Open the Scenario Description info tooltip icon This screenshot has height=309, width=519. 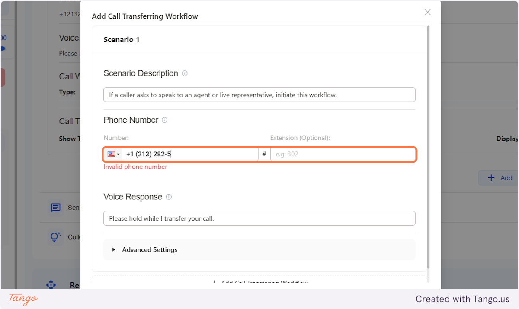pyautogui.click(x=185, y=73)
